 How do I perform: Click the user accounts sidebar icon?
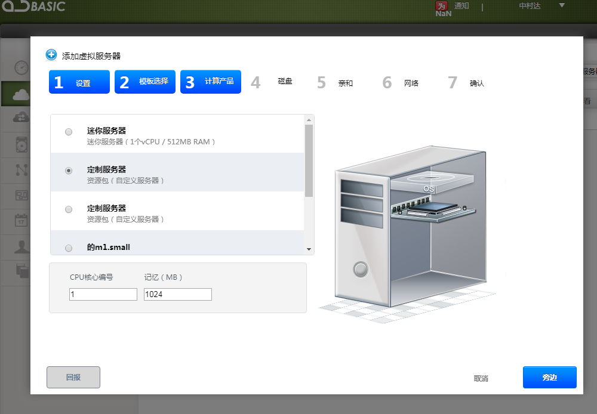tap(21, 246)
